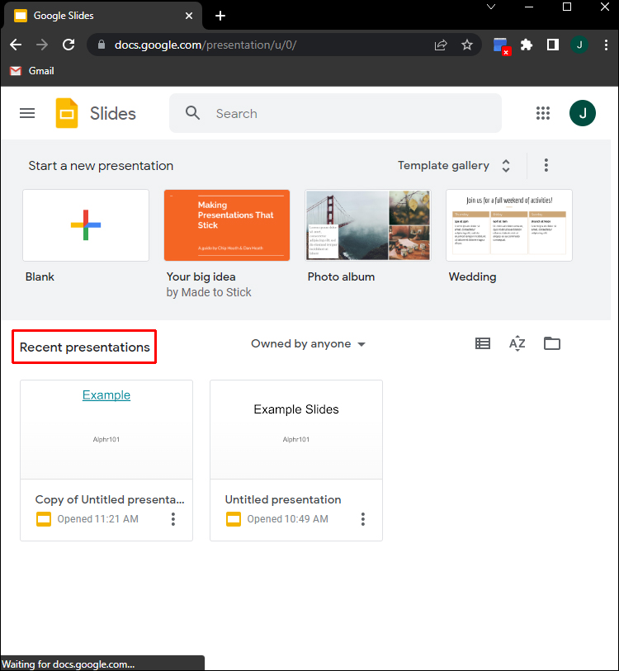Click the Blank label
This screenshot has width=619, height=671.
[40, 276]
